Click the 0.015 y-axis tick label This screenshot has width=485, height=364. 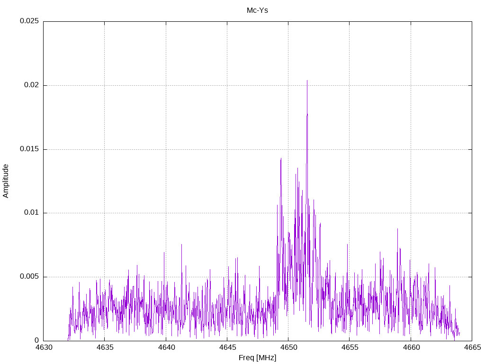29,149
